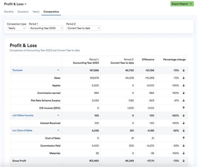Open Period 1 Accounting Year 2023 dropdown
The width and height of the screenshot is (198, 167).
(46, 28)
